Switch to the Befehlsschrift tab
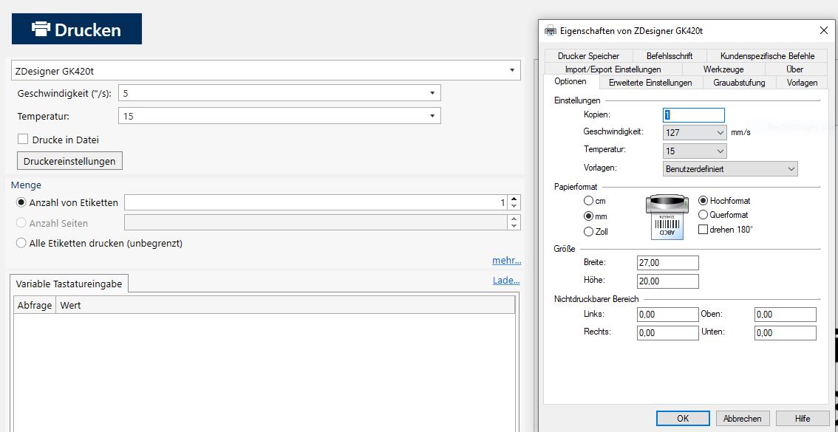 tap(670, 55)
